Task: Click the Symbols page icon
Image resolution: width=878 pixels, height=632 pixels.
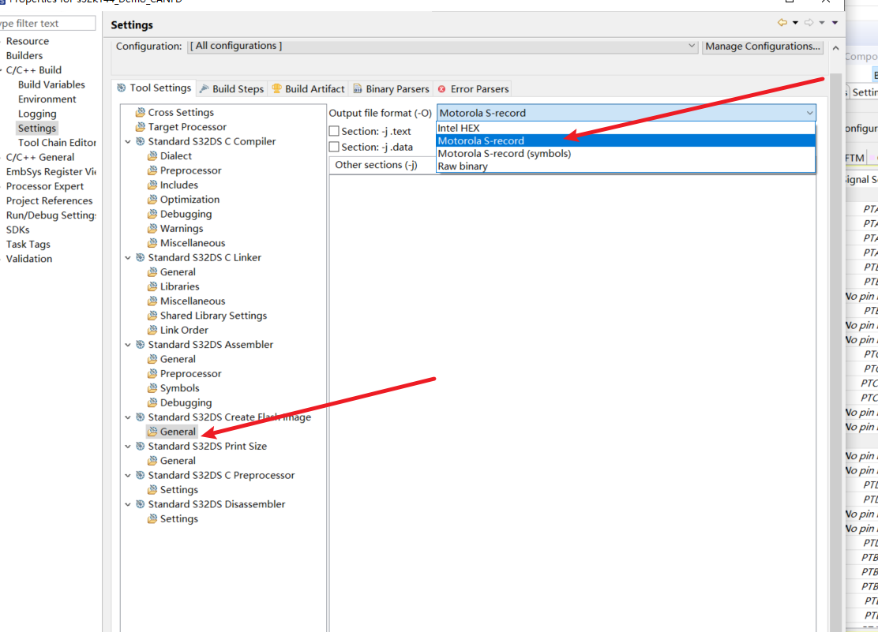Action: click(x=152, y=388)
